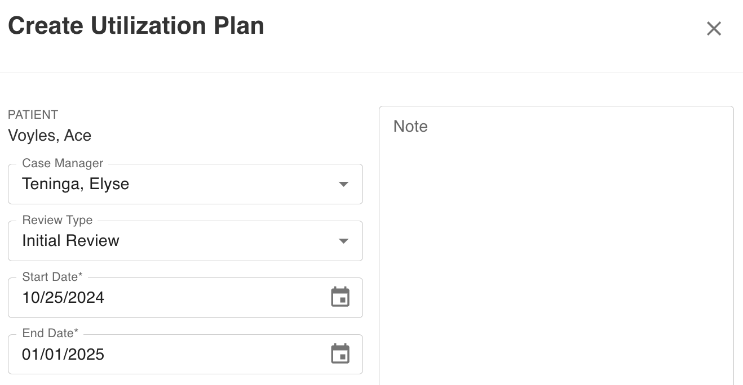Click the Start Date* label
743x385 pixels.
52,277
